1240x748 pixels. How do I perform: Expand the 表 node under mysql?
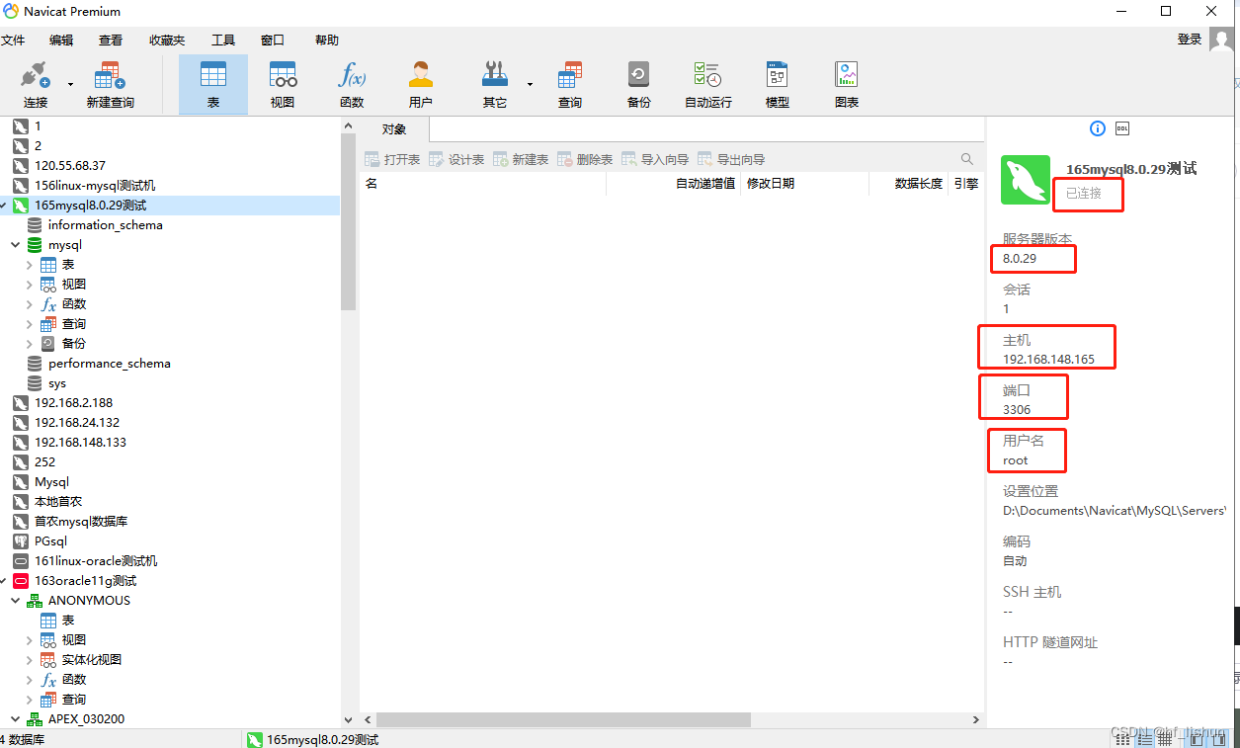(x=30, y=265)
